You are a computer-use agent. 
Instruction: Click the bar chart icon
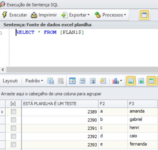coord(115,81)
